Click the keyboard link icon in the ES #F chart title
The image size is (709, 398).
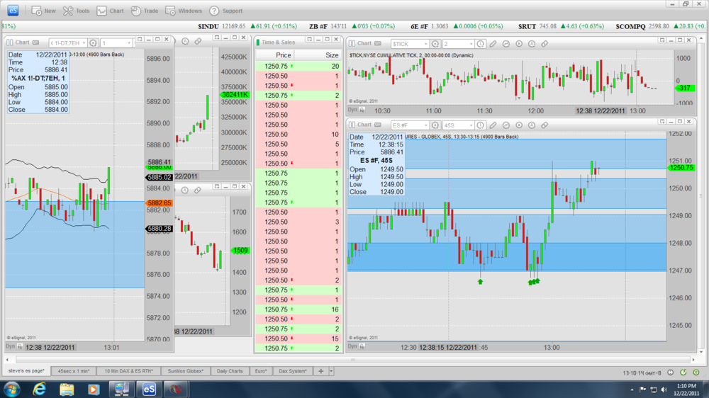378,125
